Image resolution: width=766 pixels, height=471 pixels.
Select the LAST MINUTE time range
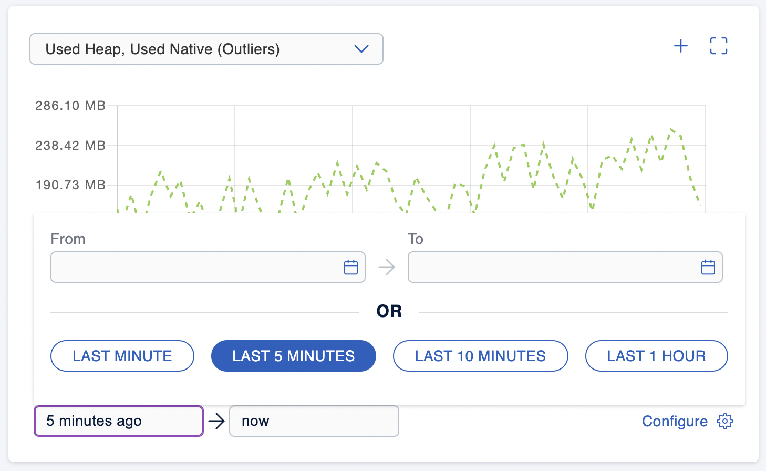tap(122, 356)
